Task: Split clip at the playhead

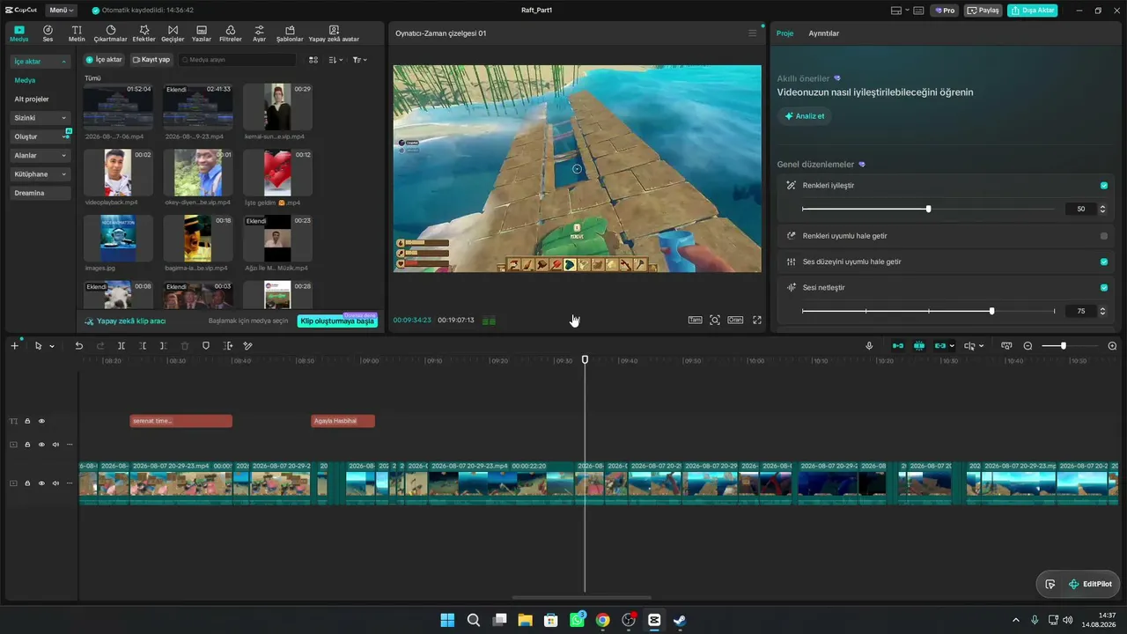Action: coord(122,346)
